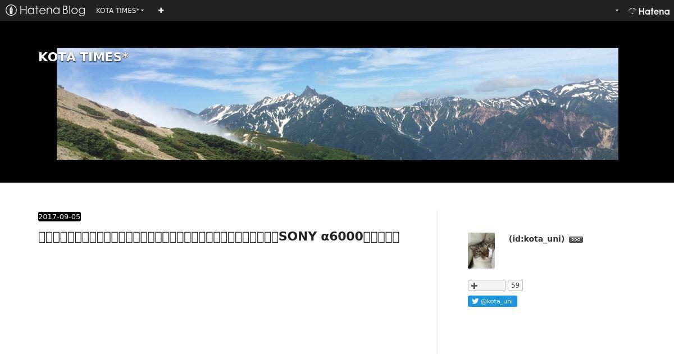674x354 pixels.
Task: Open the Hatena Blog home logo
Action: click(45, 10)
